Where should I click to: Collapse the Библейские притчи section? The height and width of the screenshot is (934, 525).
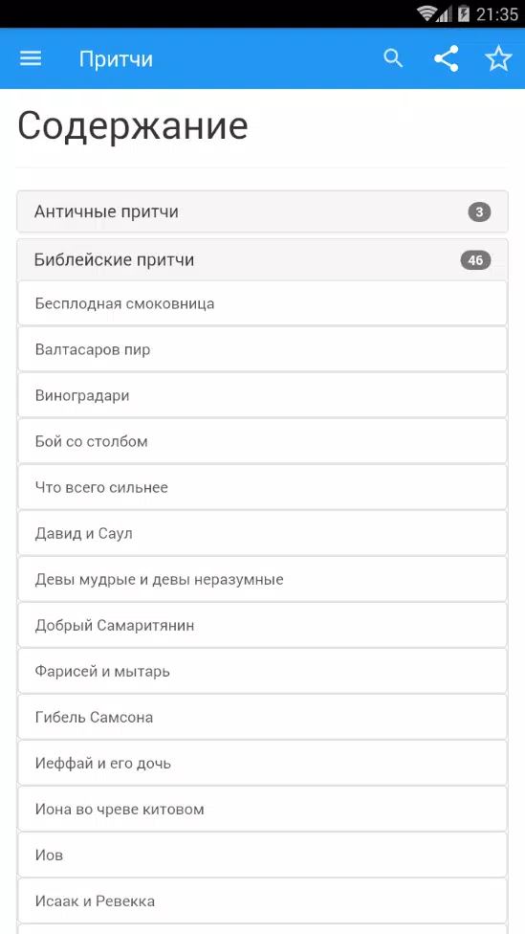(262, 259)
